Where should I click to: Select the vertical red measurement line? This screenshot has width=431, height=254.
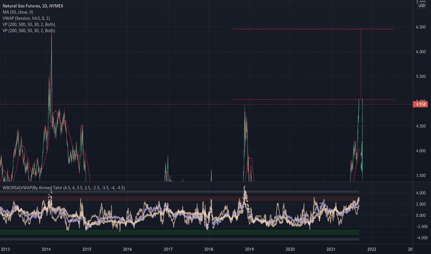[361, 64]
